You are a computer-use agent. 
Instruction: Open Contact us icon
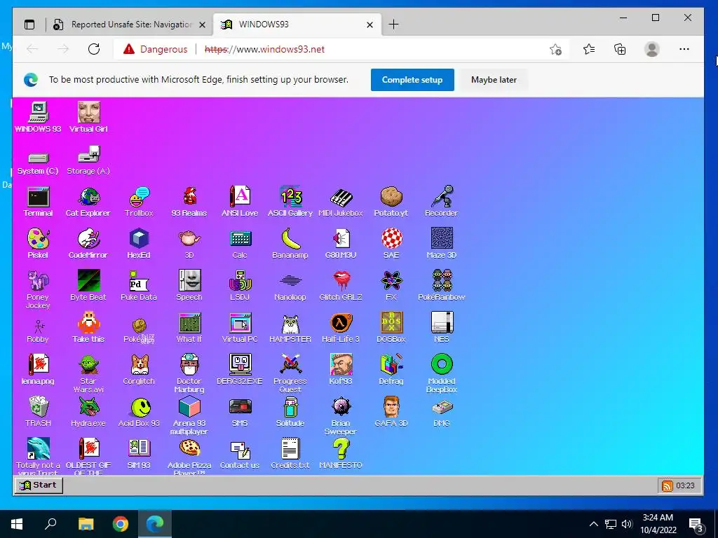[240, 454]
